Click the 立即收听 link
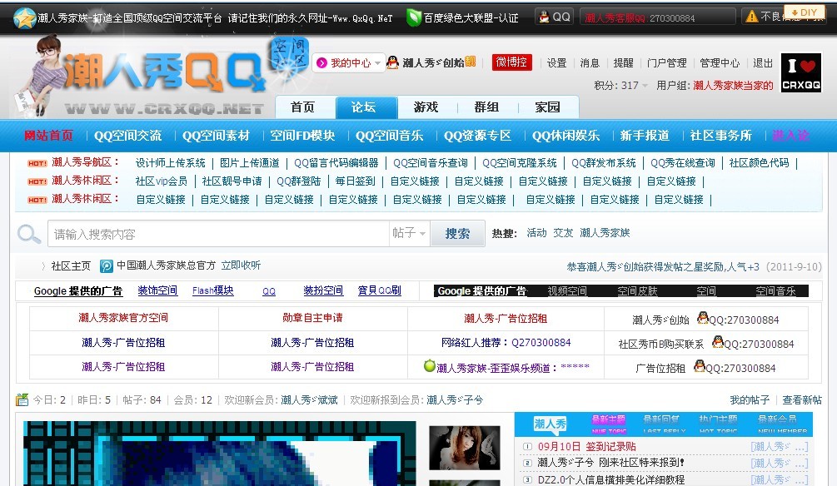Screen dimensions: 837x486 coord(241,265)
